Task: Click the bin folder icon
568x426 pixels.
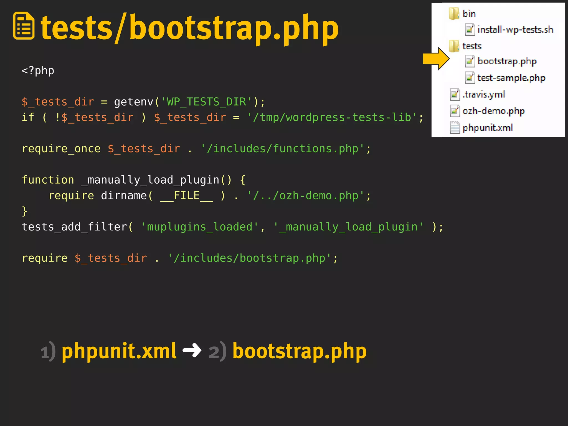Action: (454, 14)
